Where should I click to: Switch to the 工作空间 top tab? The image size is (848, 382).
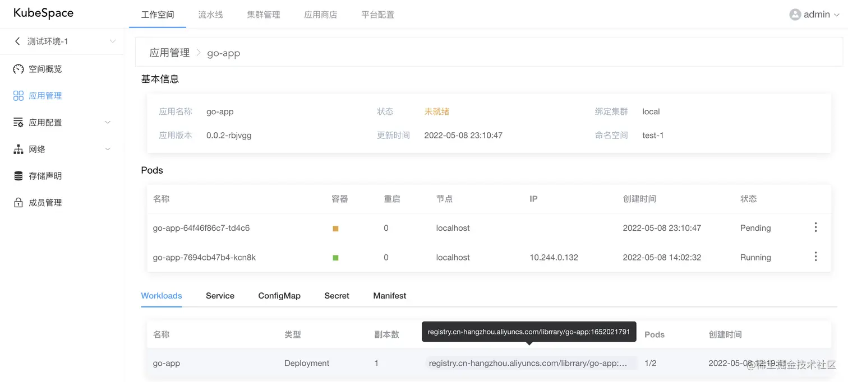click(x=158, y=15)
